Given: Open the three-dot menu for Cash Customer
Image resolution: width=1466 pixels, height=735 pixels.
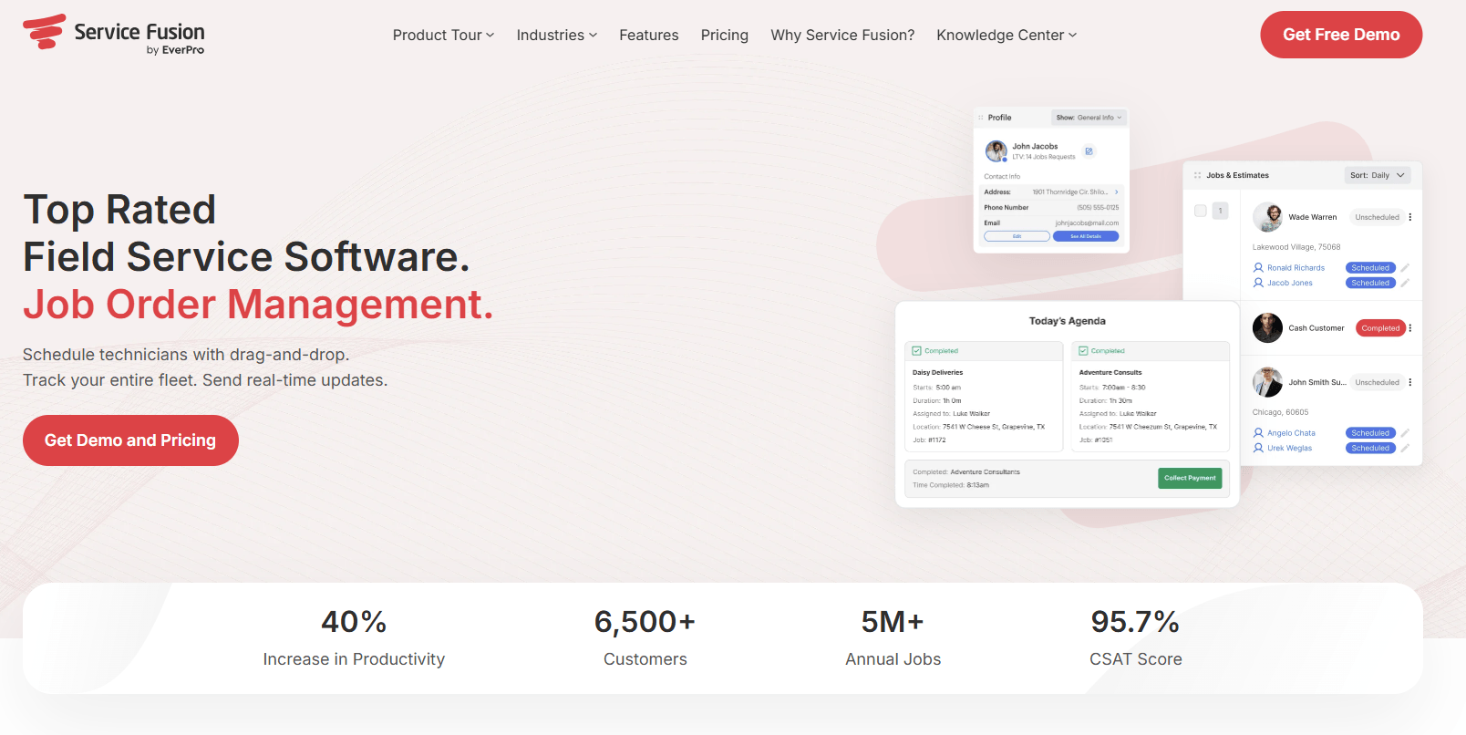Looking at the screenshot, I should point(1410,328).
